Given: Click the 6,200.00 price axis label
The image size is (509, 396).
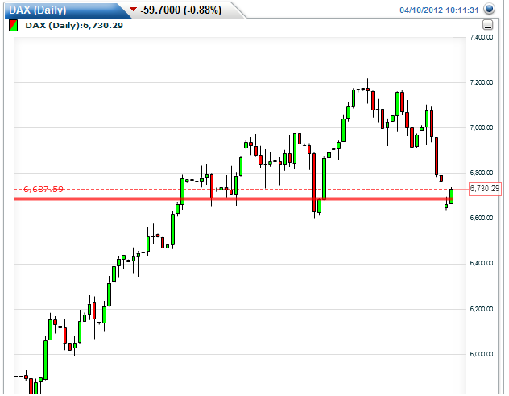Looking at the screenshot, I should coord(482,309).
